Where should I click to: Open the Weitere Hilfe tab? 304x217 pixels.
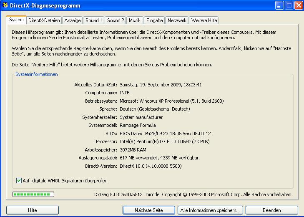tap(204, 20)
